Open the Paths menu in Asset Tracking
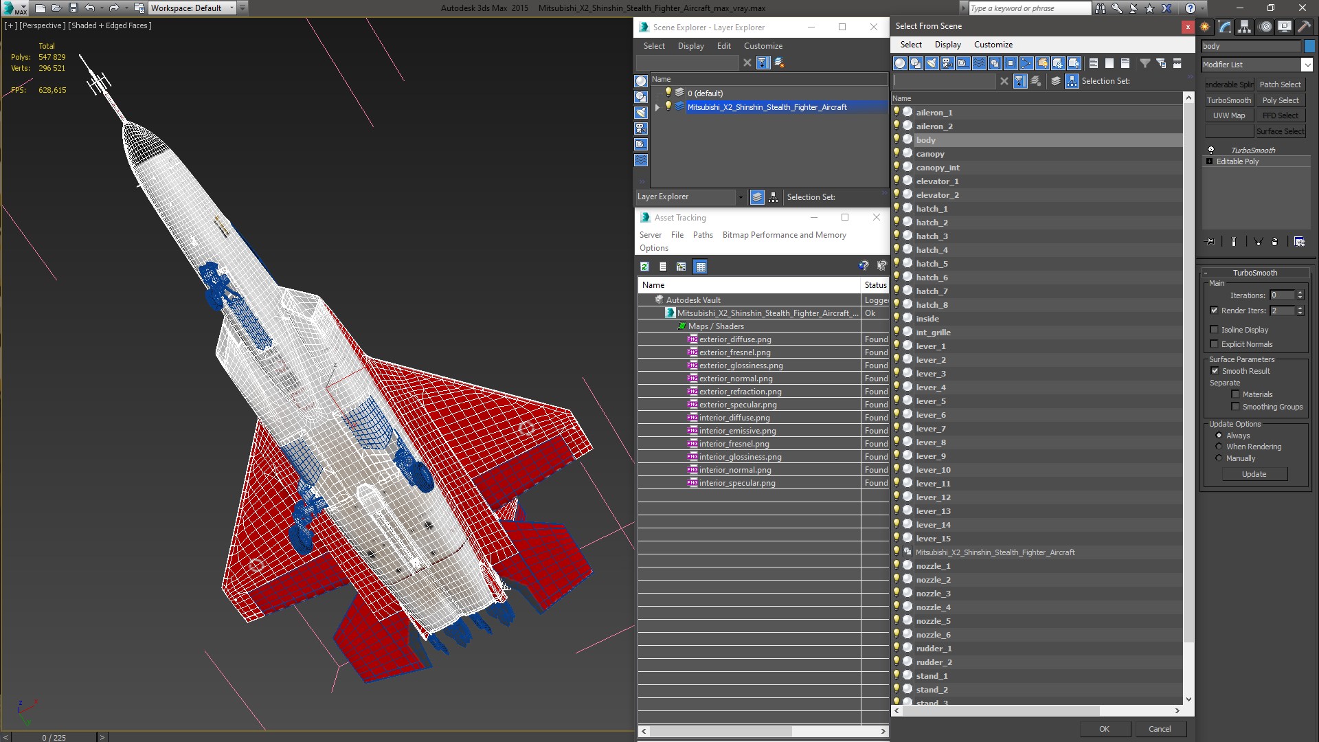This screenshot has width=1319, height=742. [702, 235]
